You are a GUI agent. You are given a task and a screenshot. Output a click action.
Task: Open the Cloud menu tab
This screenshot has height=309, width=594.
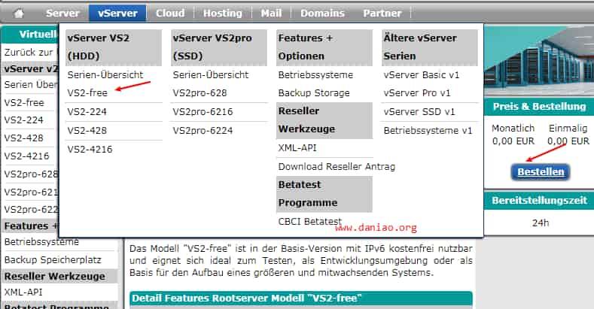tap(170, 13)
